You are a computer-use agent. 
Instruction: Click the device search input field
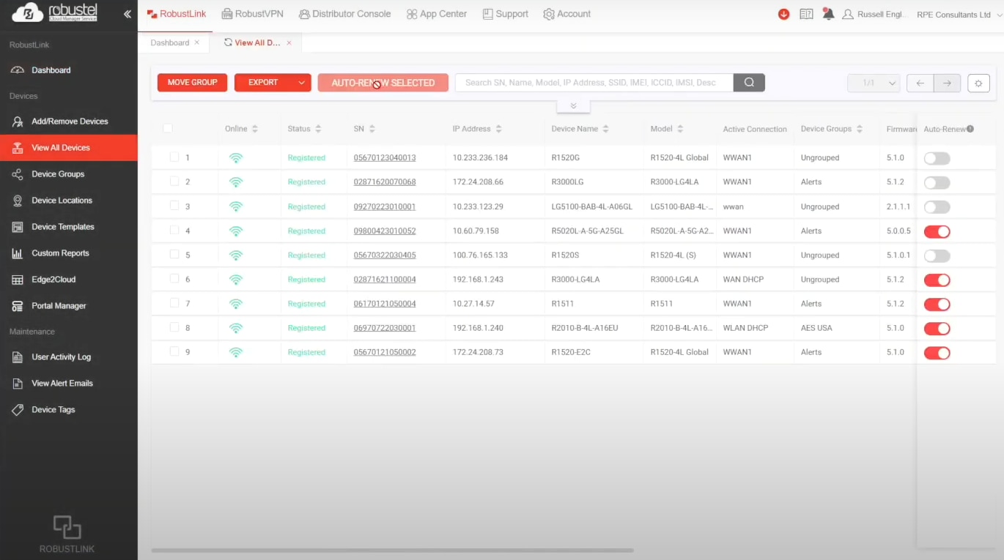click(x=594, y=83)
